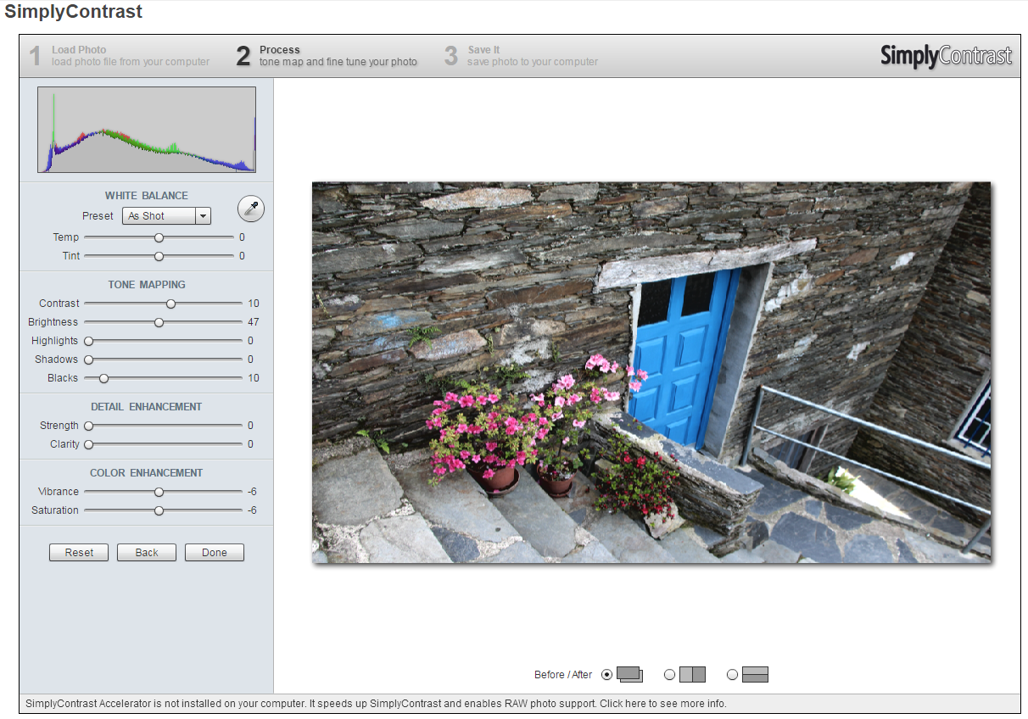The height and width of the screenshot is (719, 1028).
Task: Click the Tint slider handle
Action: click(x=159, y=256)
